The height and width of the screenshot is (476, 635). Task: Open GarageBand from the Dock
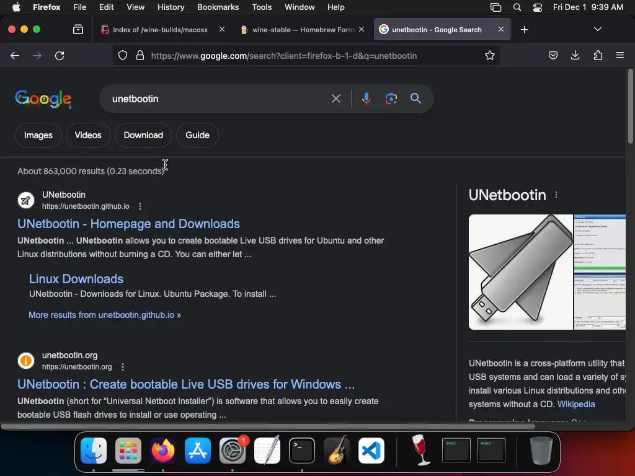337,450
